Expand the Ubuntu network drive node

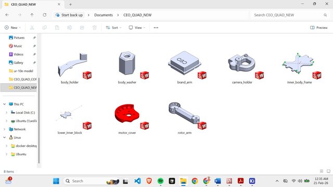[6, 121]
